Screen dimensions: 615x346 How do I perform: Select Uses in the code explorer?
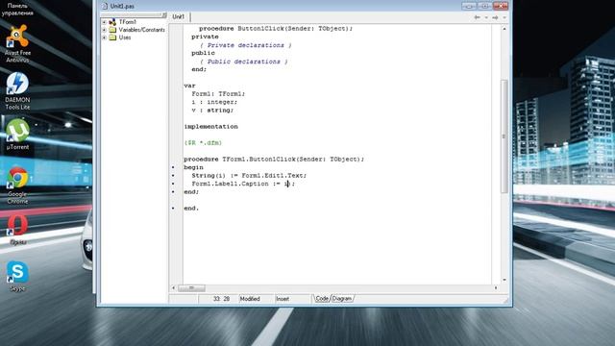[x=125, y=37]
